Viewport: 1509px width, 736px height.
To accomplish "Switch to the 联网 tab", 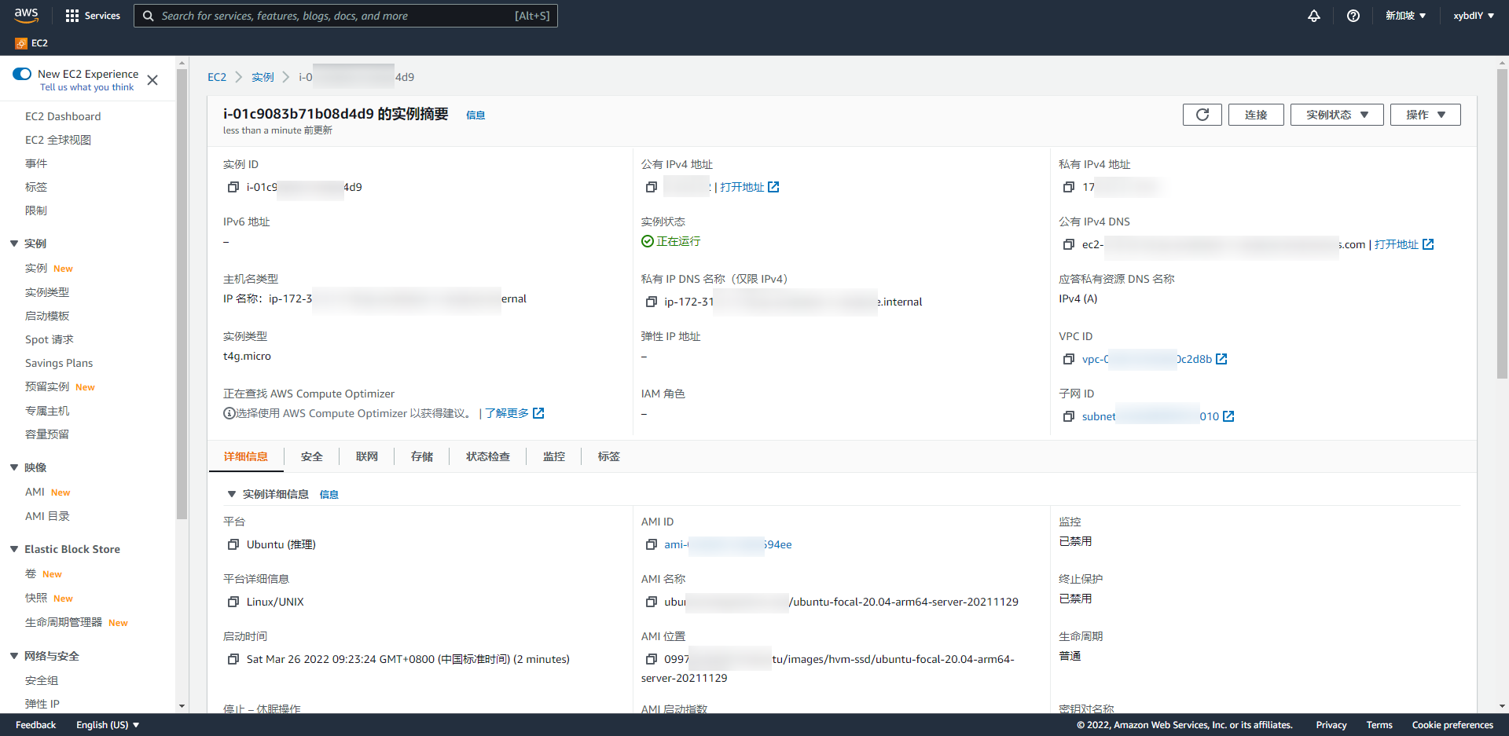I will (x=367, y=456).
